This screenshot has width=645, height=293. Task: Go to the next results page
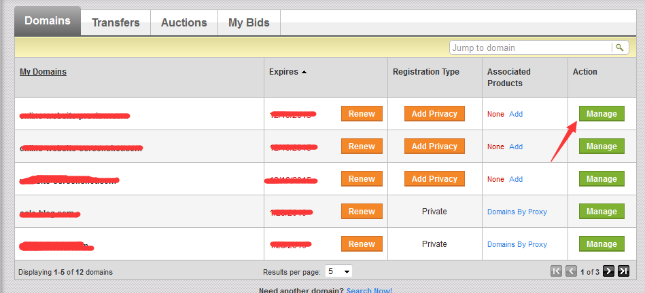click(609, 271)
